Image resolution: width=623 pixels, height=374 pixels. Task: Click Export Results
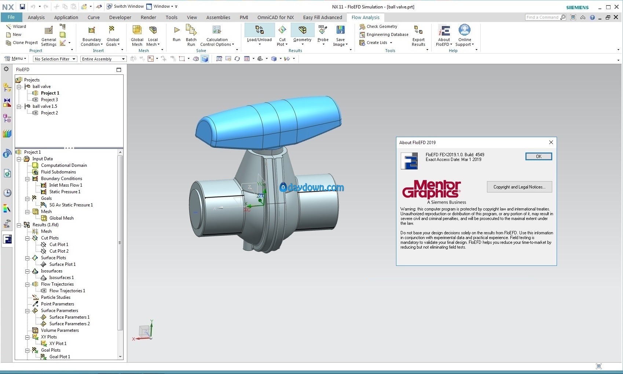pyautogui.click(x=418, y=36)
